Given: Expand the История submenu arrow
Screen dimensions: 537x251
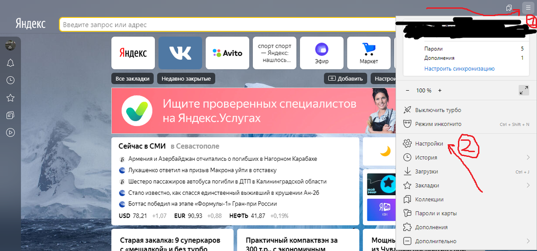Looking at the screenshot, I should coord(528,158).
